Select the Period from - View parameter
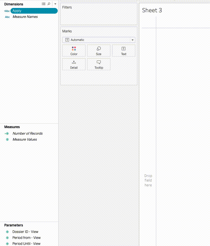This screenshot has height=246, width=210. (26, 238)
